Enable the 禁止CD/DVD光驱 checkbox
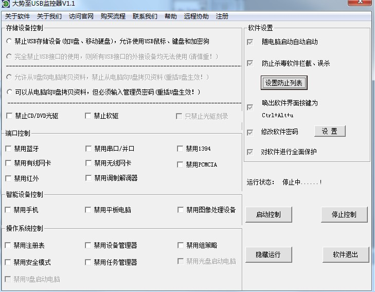Screen dimensions: 375x292 (x=9, y=116)
